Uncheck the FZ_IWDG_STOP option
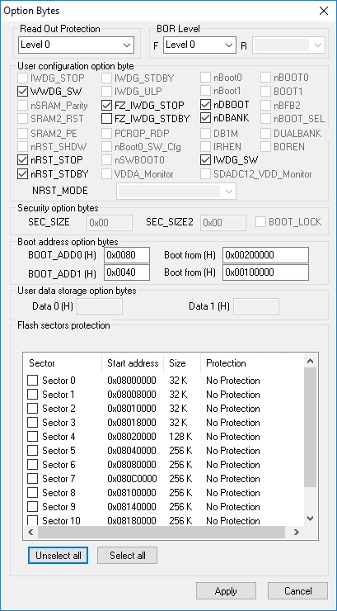337x611 pixels. (x=107, y=105)
